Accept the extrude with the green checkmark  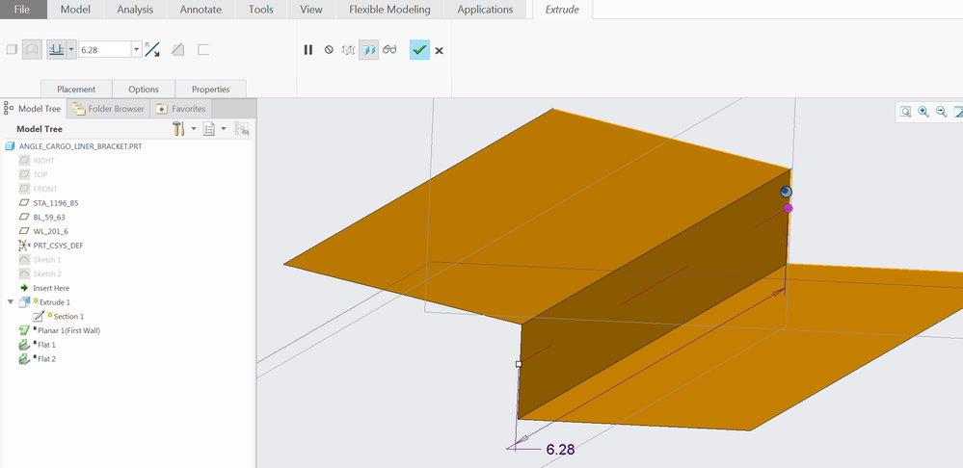[419, 49]
